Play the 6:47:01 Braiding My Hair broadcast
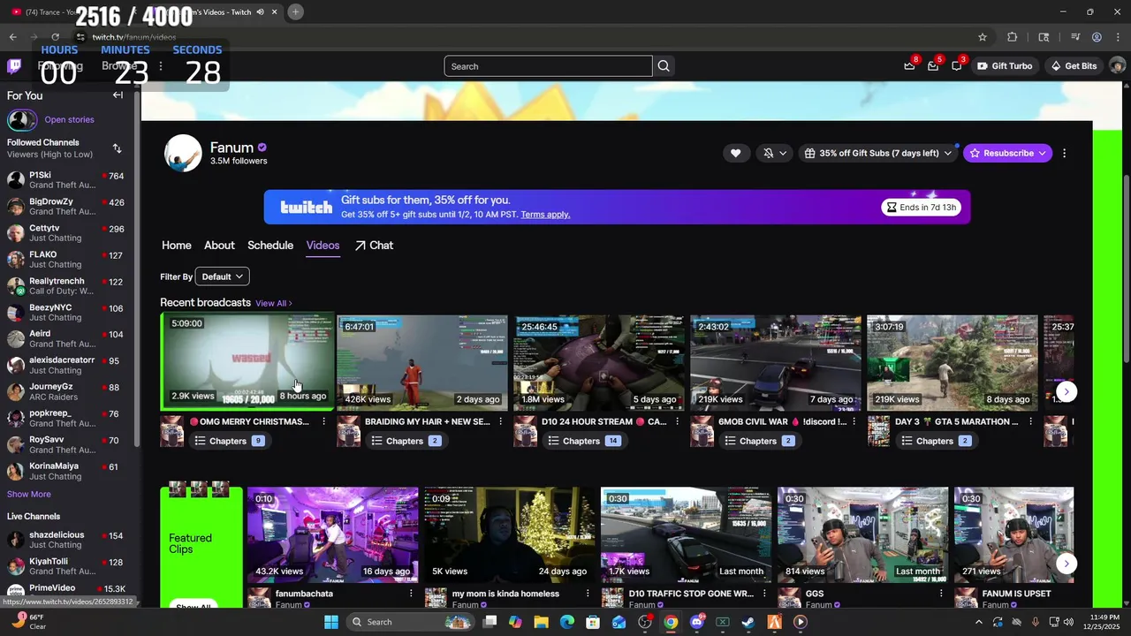Screen dimensions: 1131x636 (422, 362)
